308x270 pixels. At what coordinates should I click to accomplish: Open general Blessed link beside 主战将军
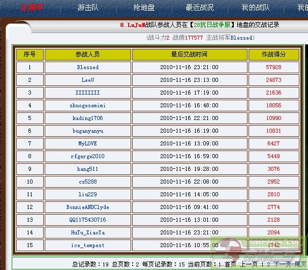click(x=241, y=38)
